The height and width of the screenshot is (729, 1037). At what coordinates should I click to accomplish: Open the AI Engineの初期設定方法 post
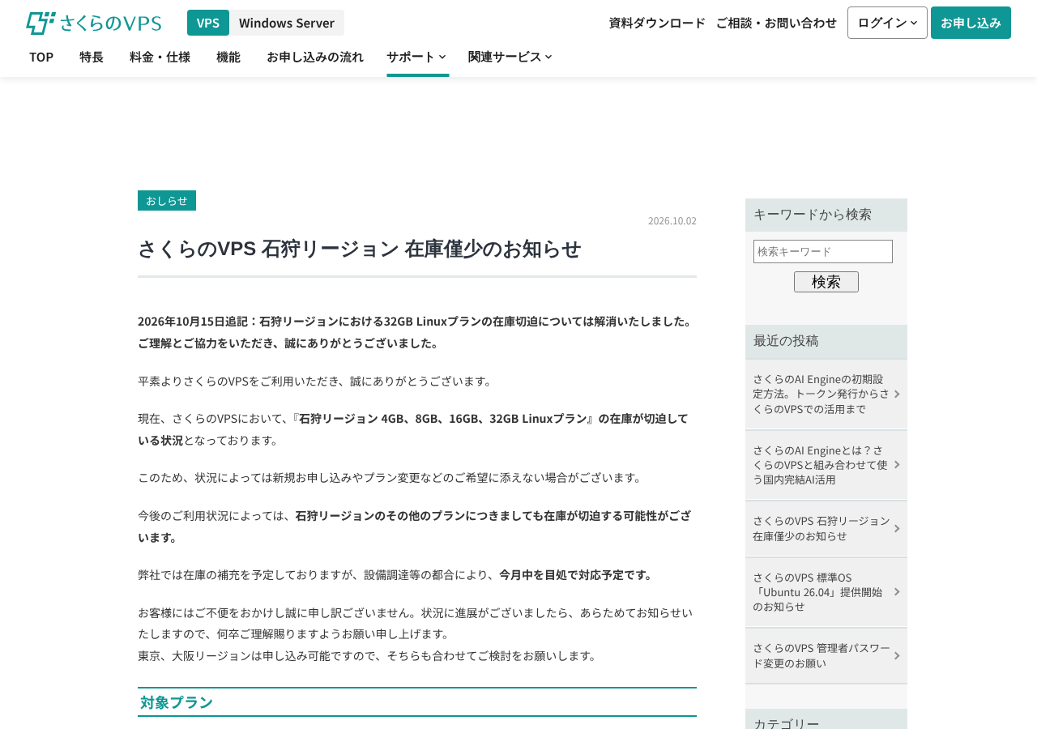point(826,394)
